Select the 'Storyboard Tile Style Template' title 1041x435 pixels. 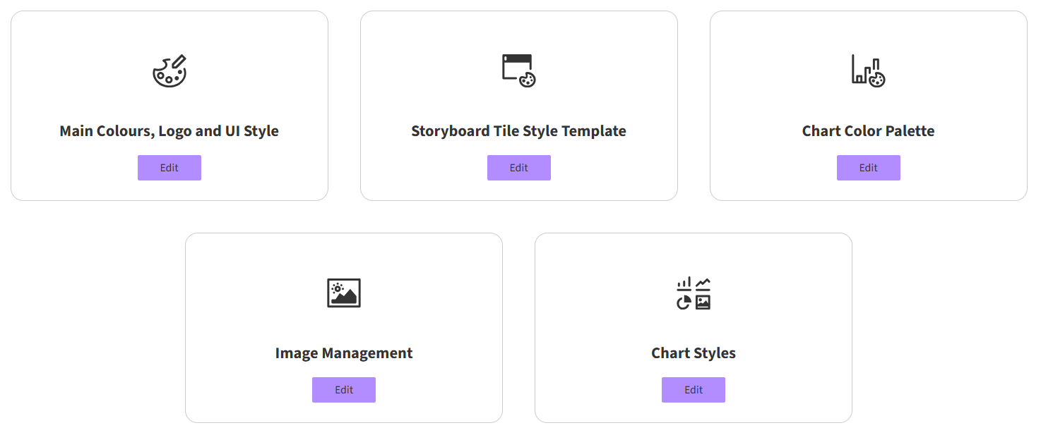pyautogui.click(x=518, y=131)
